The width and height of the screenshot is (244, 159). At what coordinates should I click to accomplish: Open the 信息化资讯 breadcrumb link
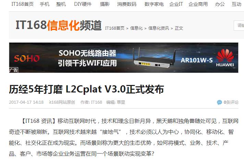click(159, 28)
